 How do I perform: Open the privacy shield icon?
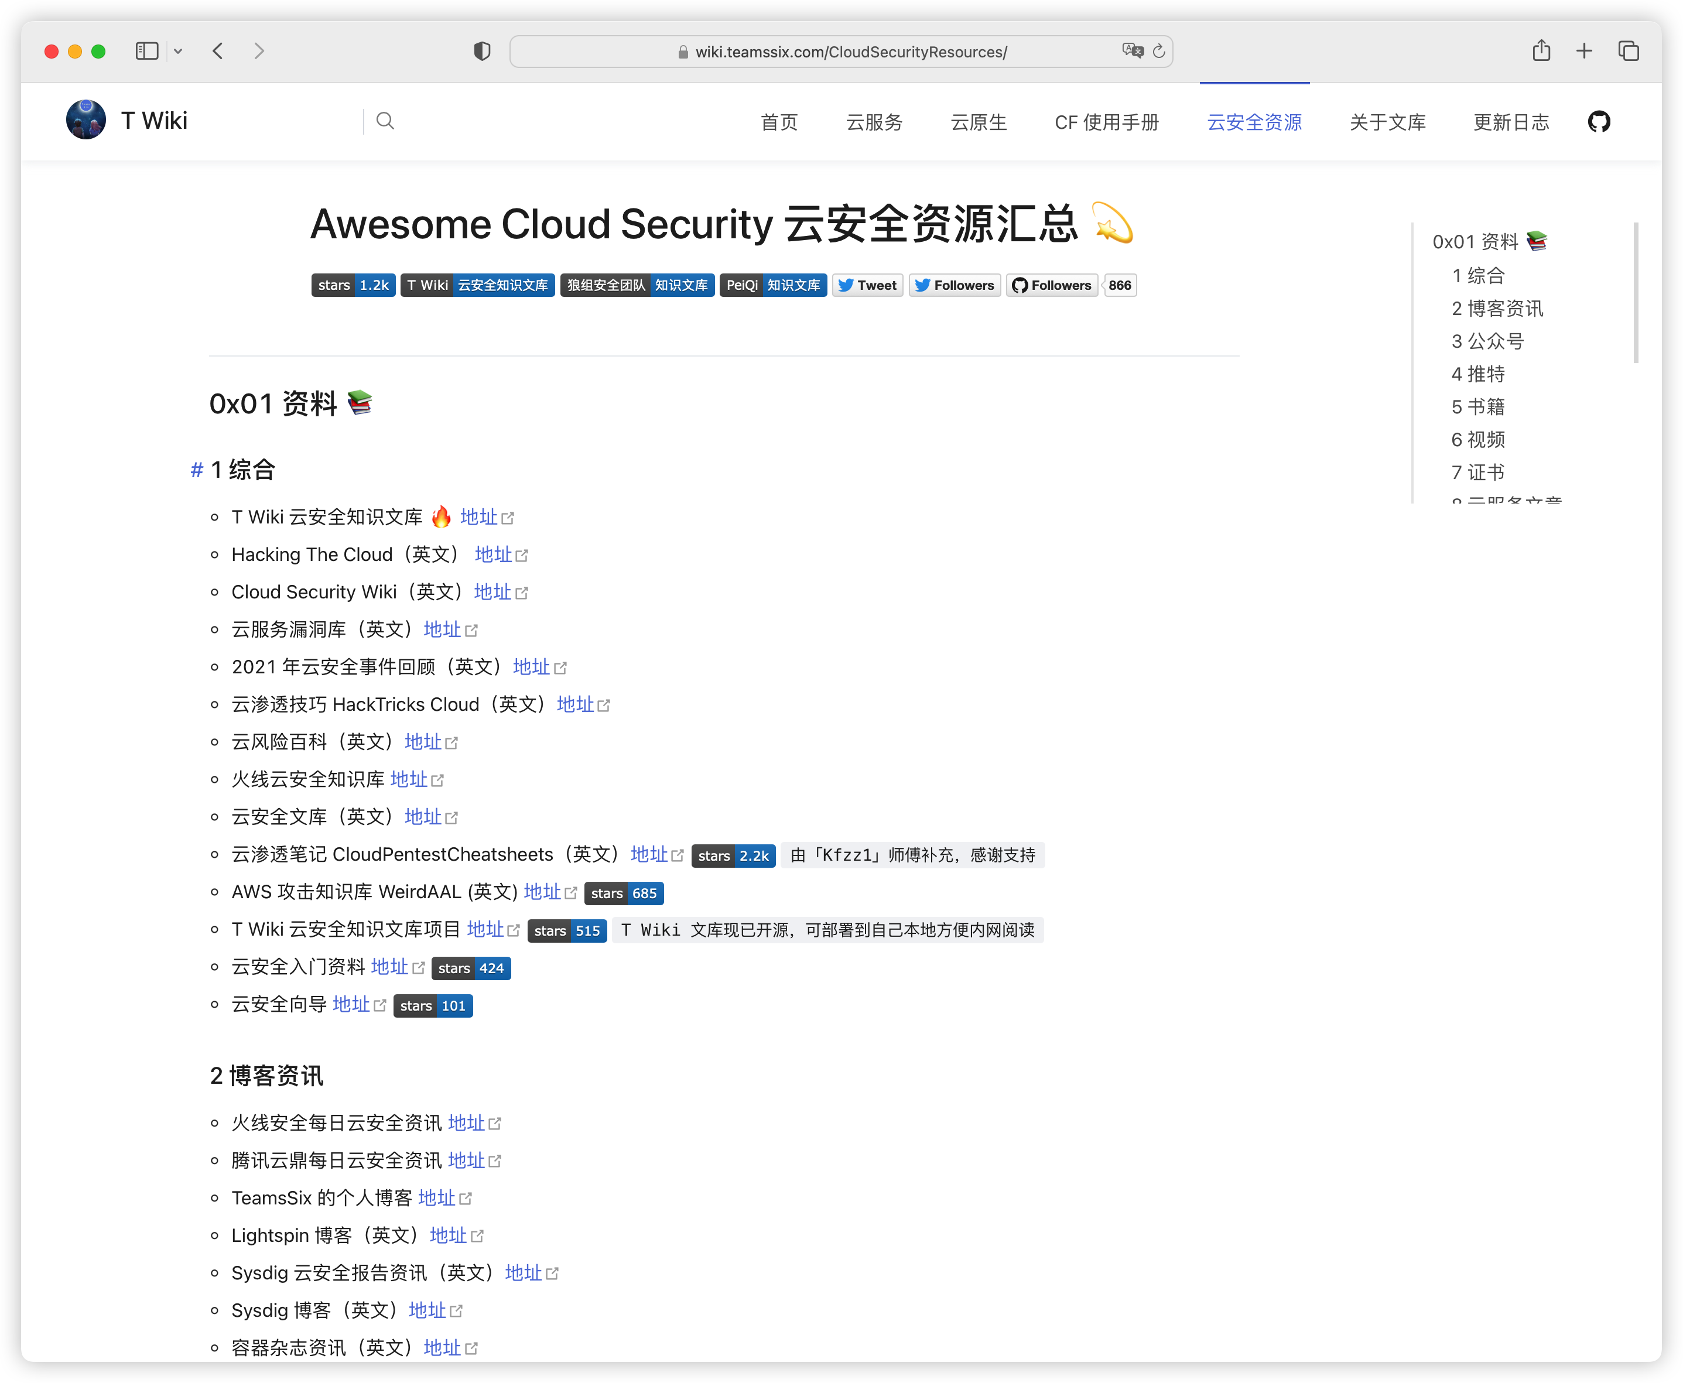click(482, 52)
